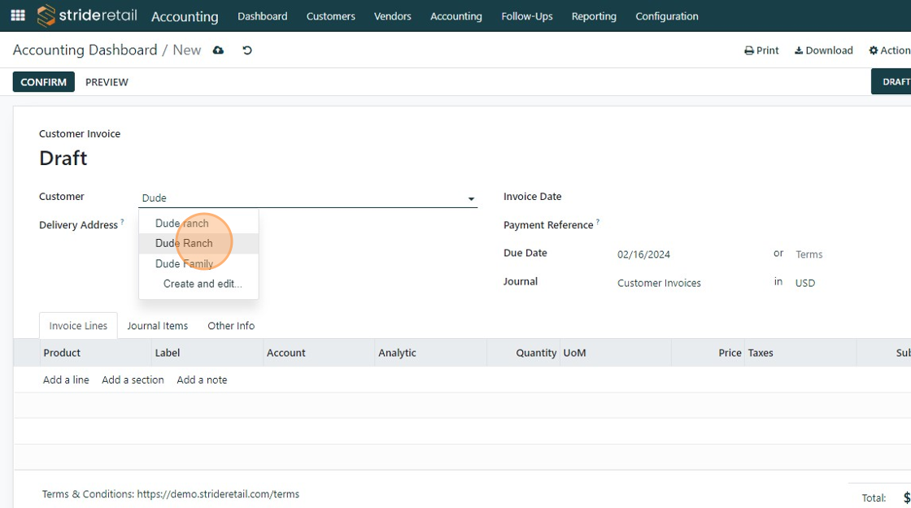
Task: Switch to Other Info tab
Action: pyautogui.click(x=231, y=326)
